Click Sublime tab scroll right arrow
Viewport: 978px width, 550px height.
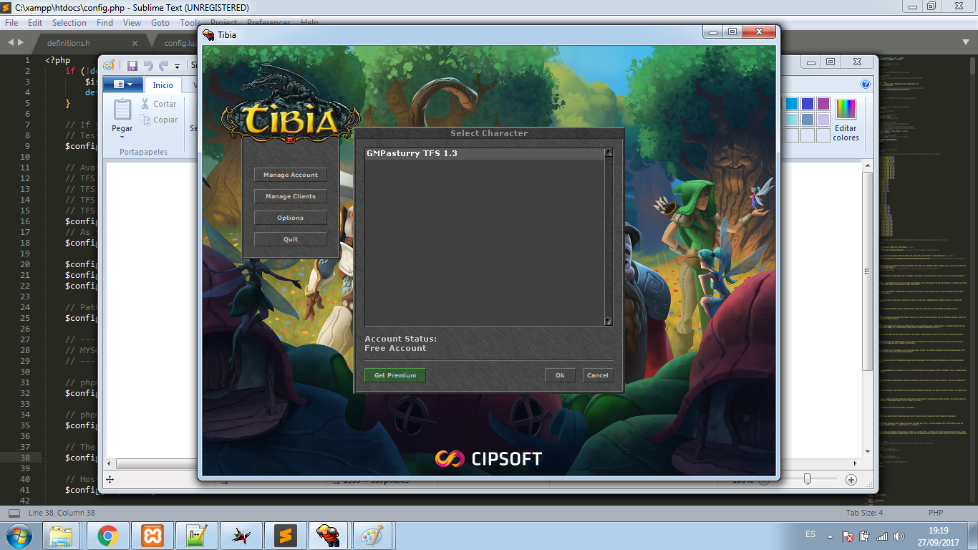coord(20,43)
